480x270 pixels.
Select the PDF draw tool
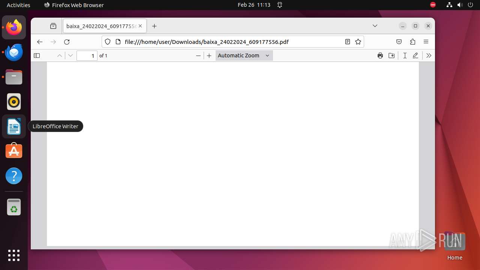click(415, 55)
